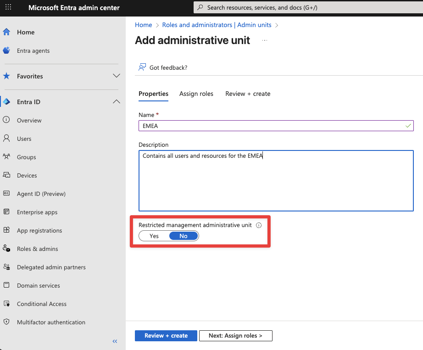Image resolution: width=423 pixels, height=350 pixels.
Task: Collapse the sidebar with double-chevron
Action: 115,341
